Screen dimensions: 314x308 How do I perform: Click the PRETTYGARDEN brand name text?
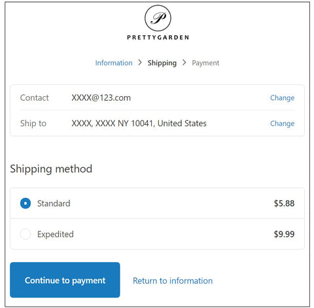pyautogui.click(x=158, y=37)
